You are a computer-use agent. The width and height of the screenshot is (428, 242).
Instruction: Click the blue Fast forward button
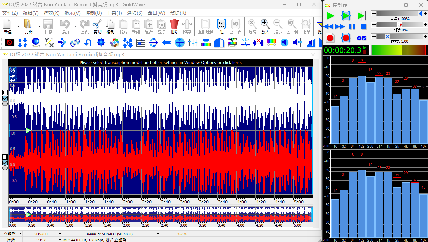[x=340, y=27]
